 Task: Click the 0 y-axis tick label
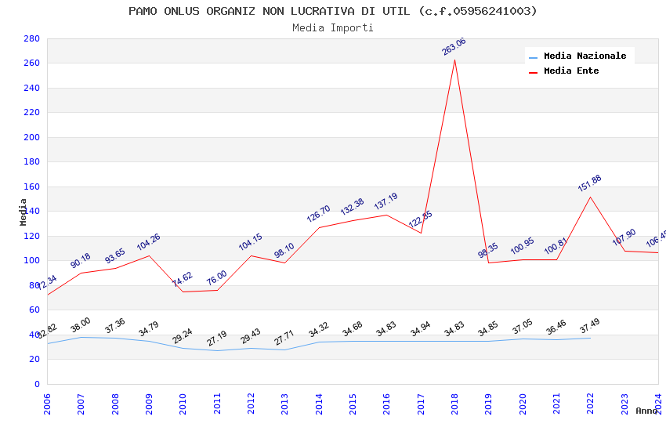pyautogui.click(x=37, y=384)
